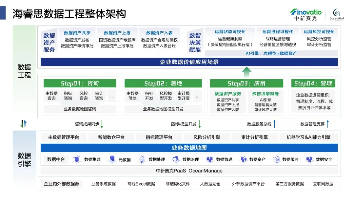
Task: Click the 主数据咨询 box
Action: pos(51,96)
